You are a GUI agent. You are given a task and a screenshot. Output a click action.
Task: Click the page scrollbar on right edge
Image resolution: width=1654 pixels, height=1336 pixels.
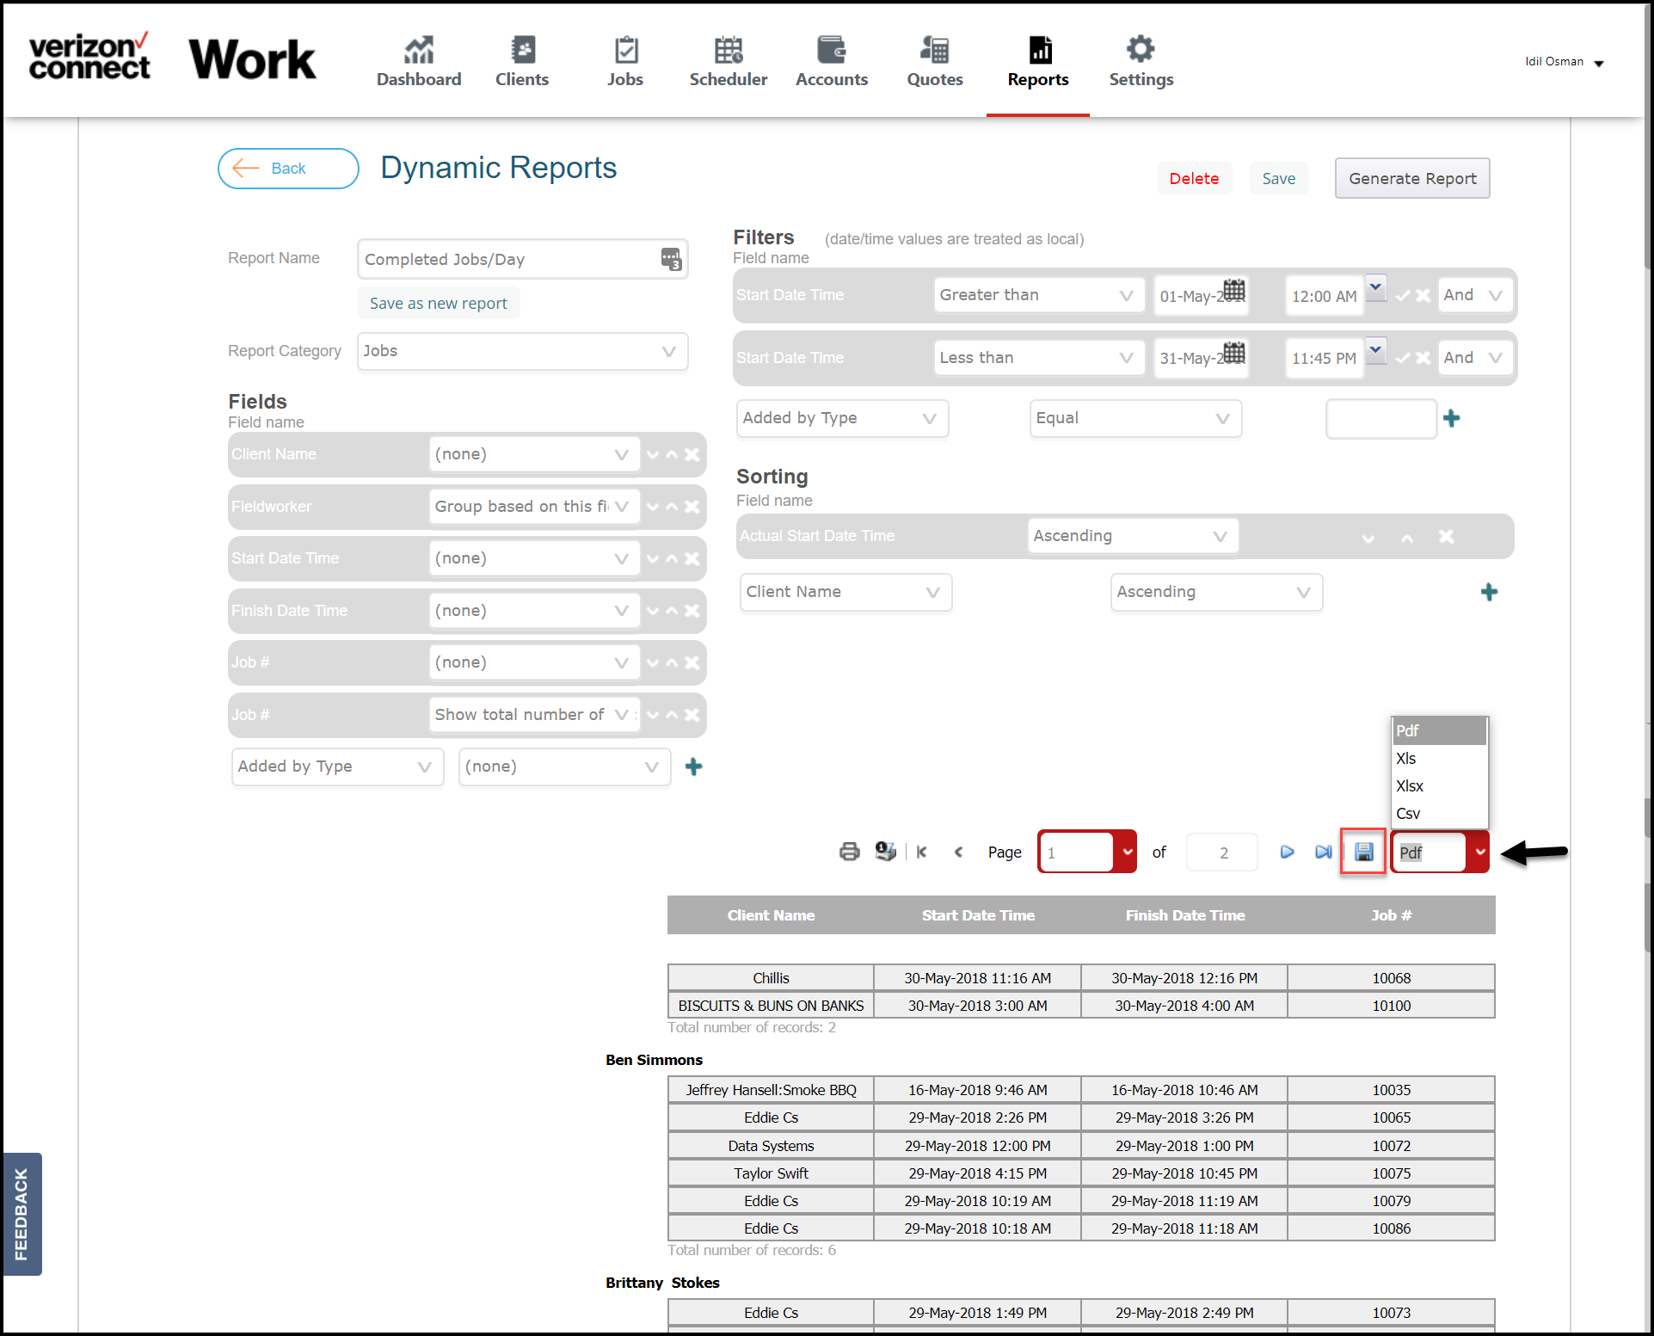tap(1648, 138)
